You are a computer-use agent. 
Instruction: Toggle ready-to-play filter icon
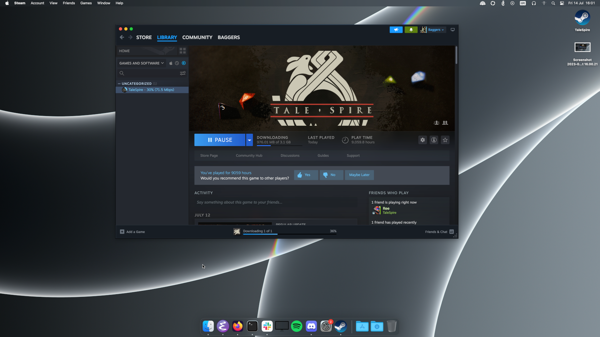184,63
